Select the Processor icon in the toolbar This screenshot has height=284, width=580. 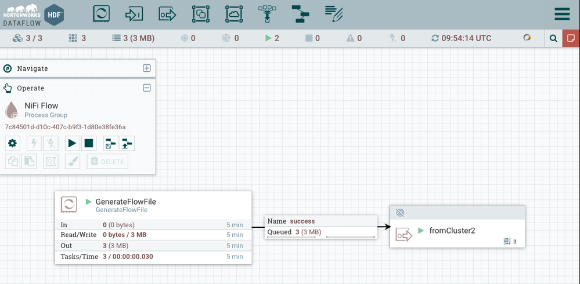click(x=101, y=13)
